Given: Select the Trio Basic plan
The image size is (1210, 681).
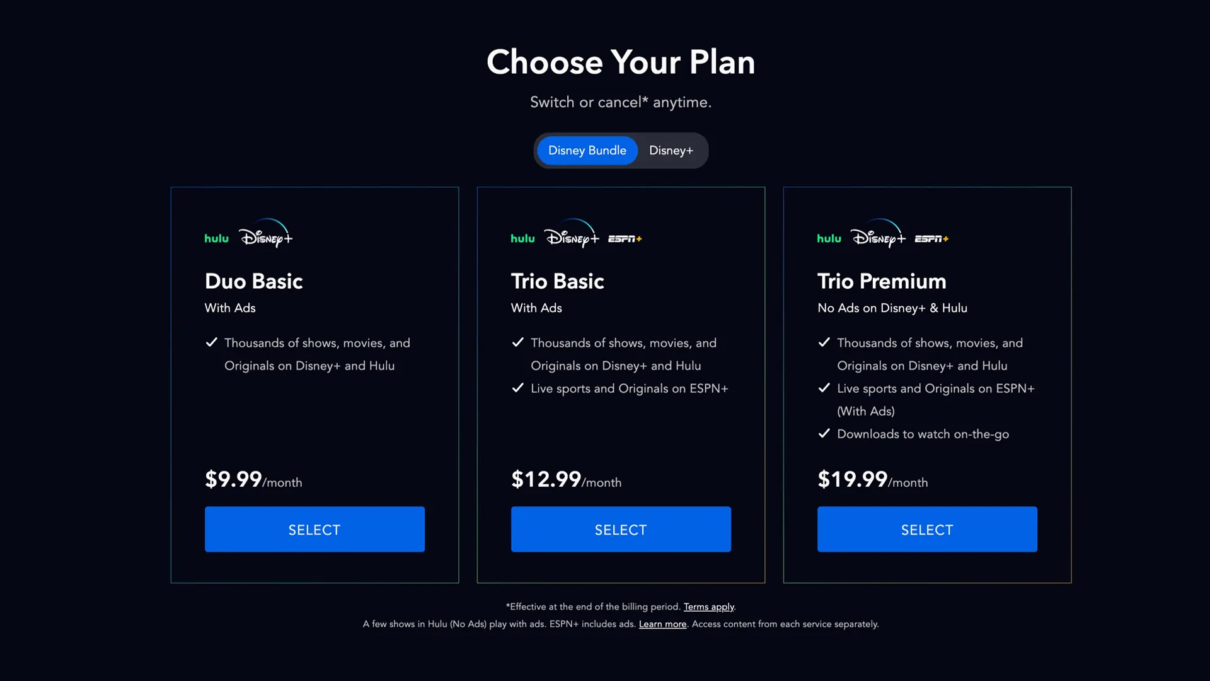Looking at the screenshot, I should click(x=621, y=529).
